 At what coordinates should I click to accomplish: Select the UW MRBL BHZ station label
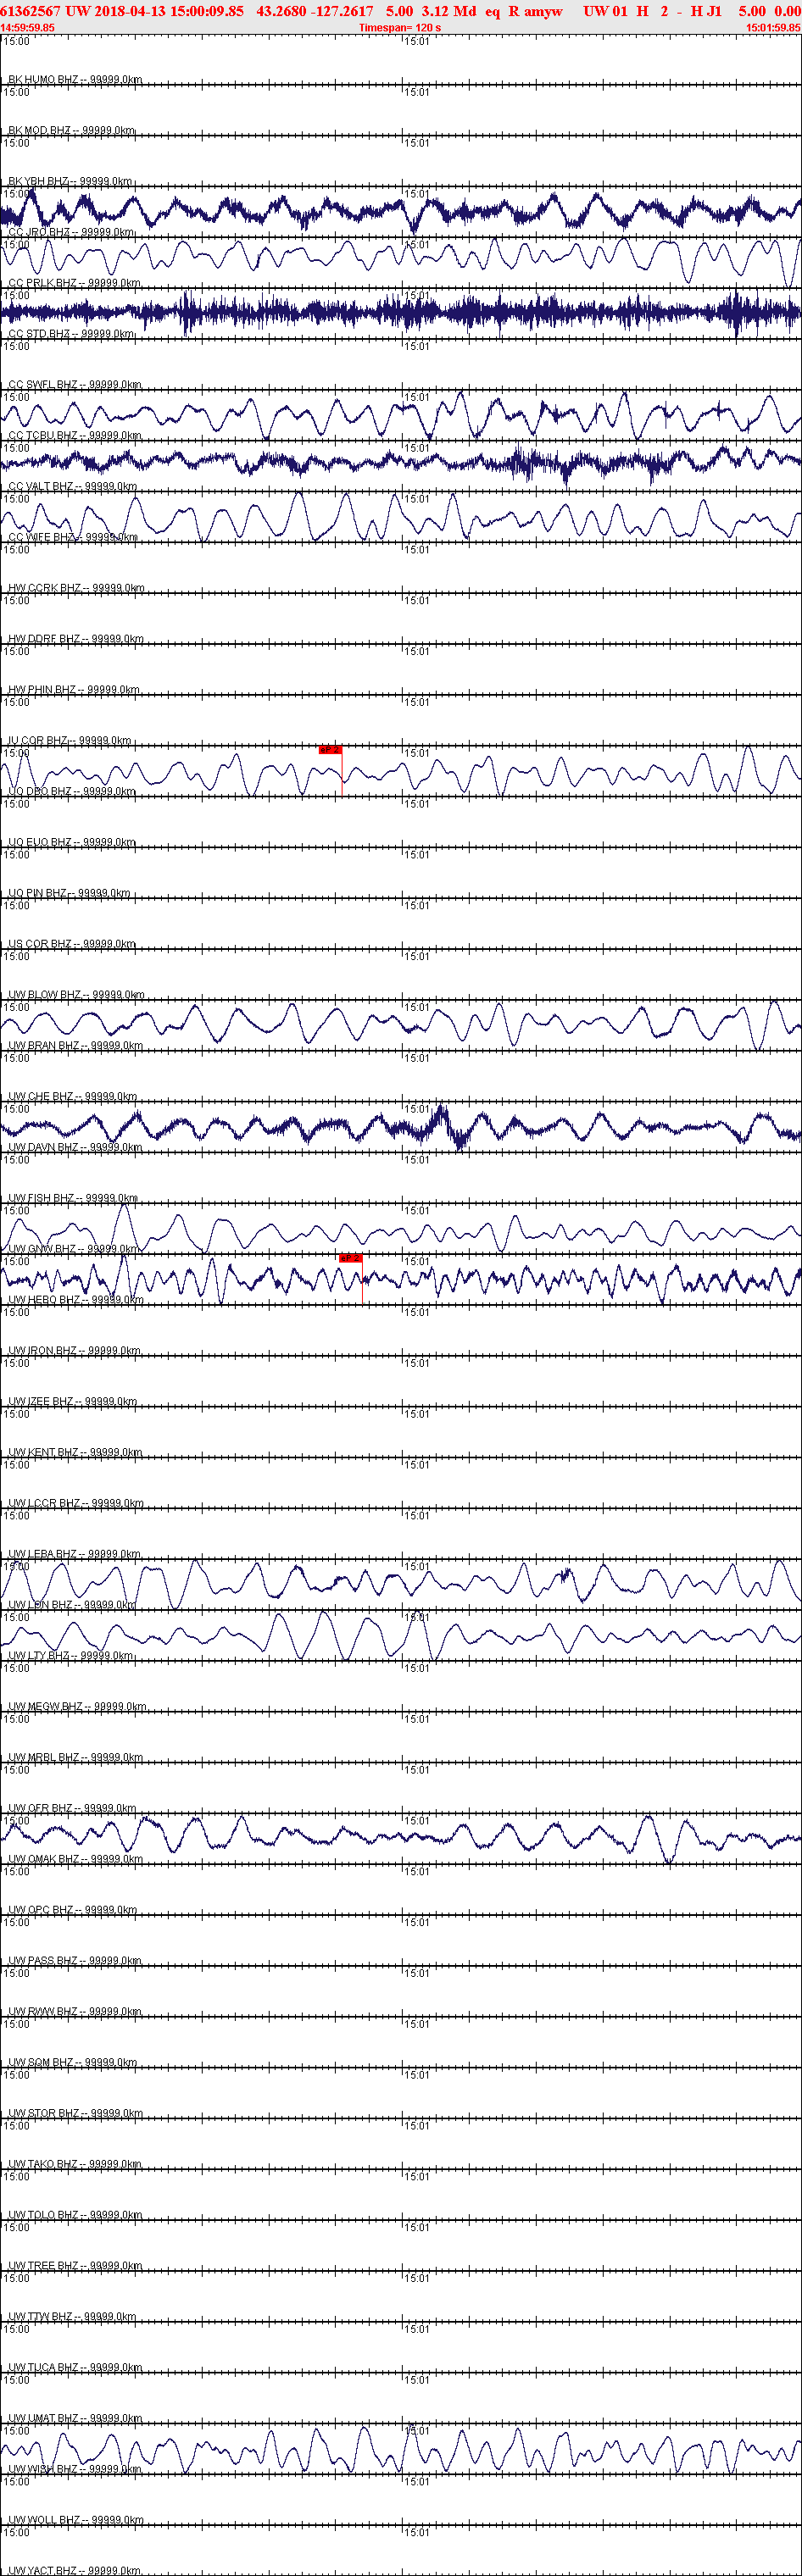tap(75, 1758)
